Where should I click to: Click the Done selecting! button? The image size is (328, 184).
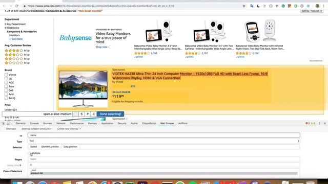(x=110, y=114)
